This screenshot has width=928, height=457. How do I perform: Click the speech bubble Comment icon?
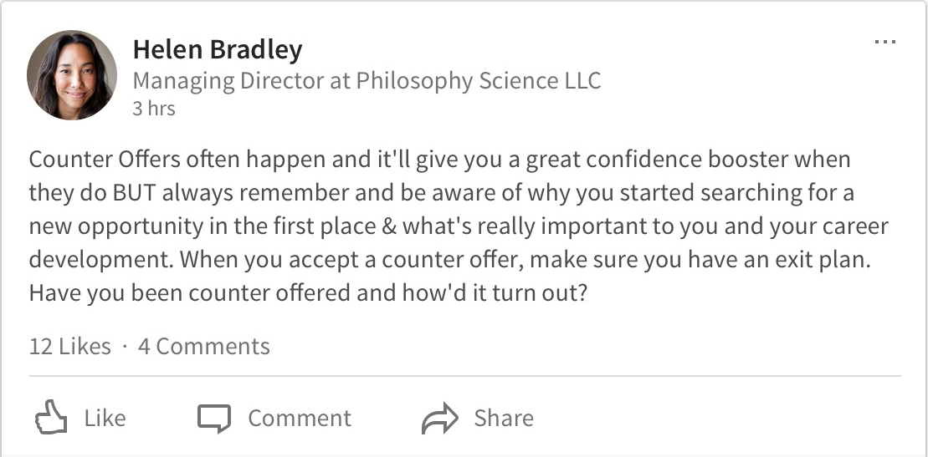pos(214,418)
